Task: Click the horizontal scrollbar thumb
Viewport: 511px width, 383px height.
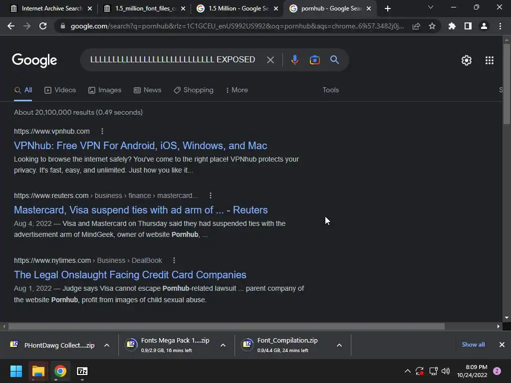Action: [227, 326]
